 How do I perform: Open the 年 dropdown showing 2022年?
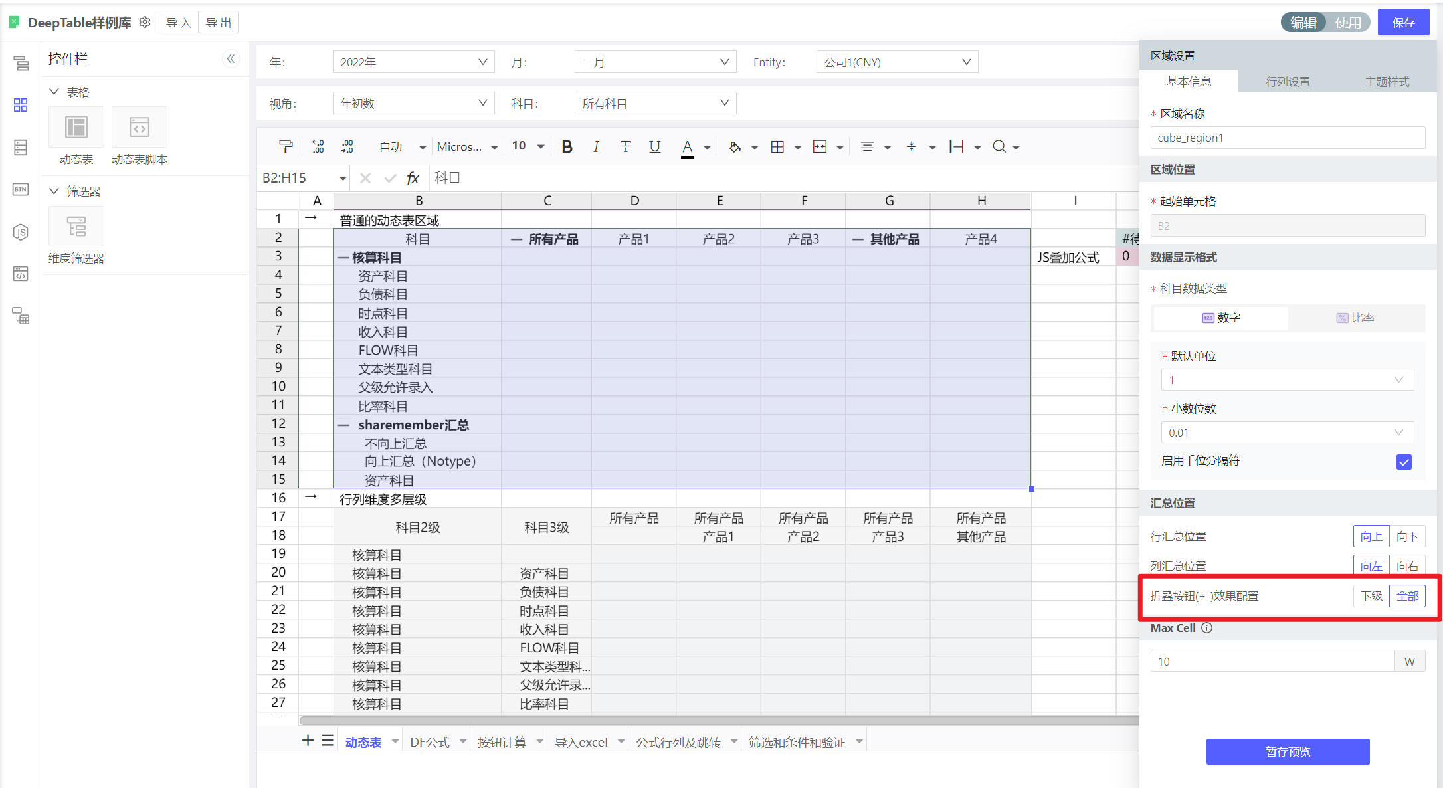414,62
